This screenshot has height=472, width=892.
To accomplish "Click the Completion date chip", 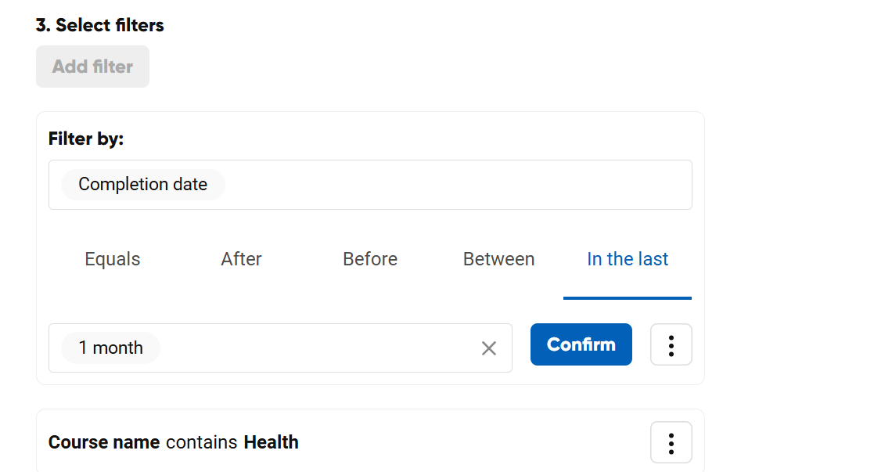I will coord(143,185).
